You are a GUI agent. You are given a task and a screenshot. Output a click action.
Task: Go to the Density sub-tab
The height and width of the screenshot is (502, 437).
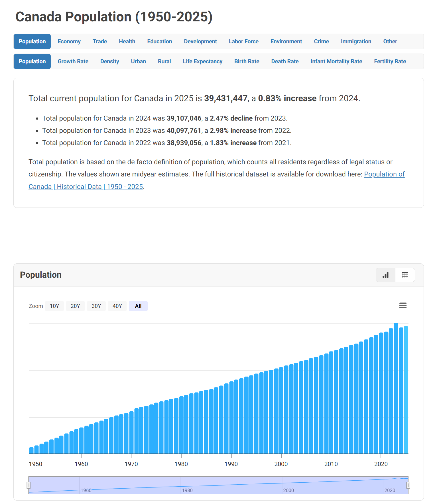(x=109, y=61)
